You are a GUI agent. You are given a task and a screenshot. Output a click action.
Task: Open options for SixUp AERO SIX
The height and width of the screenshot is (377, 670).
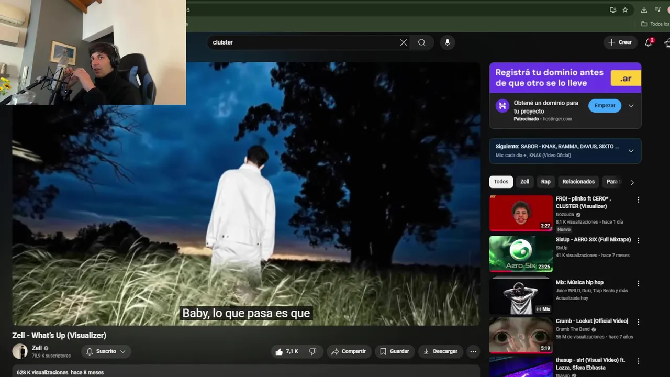(x=638, y=240)
